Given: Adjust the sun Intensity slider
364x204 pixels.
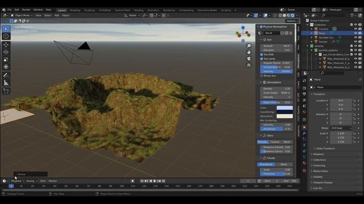Looking at the screenshot, I should pos(276,71).
